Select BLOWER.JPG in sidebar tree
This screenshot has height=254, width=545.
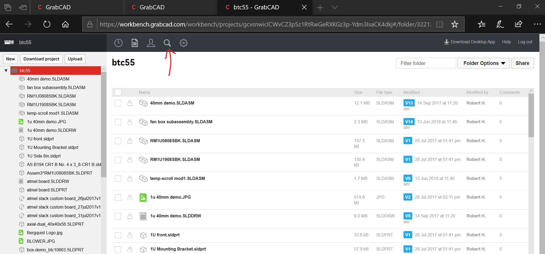41,241
